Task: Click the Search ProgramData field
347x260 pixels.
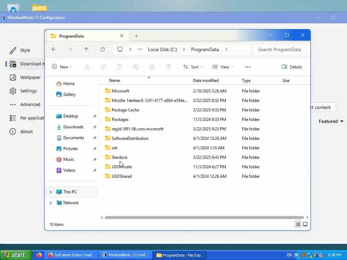Action: 281,49
